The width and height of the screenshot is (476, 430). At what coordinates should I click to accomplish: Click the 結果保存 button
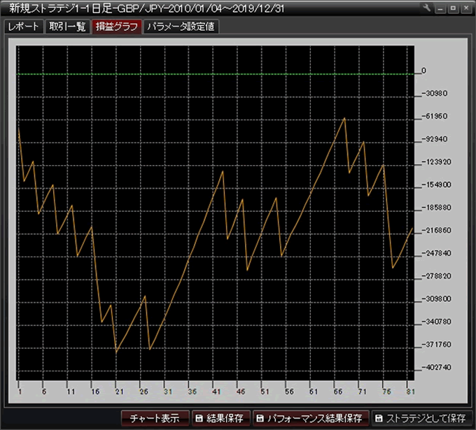pyautogui.click(x=220, y=419)
